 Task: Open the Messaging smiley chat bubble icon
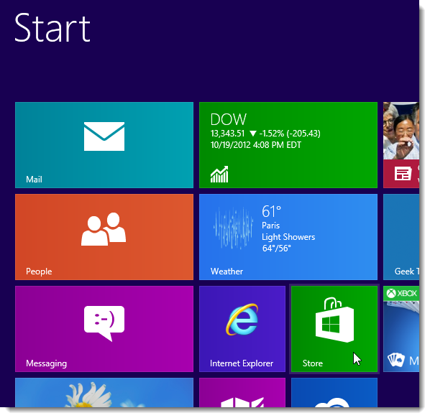point(104,323)
